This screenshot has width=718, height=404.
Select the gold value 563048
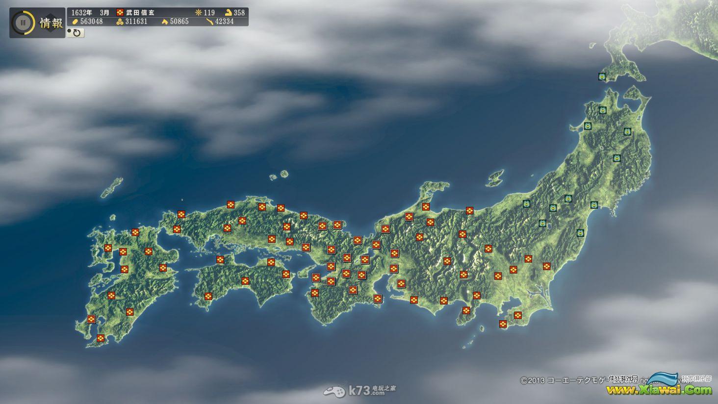pyautogui.click(x=92, y=22)
